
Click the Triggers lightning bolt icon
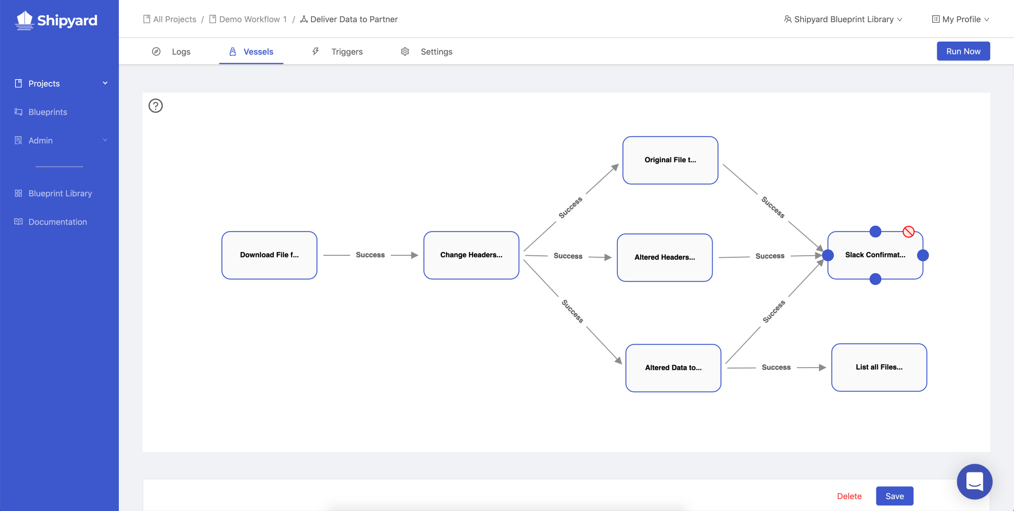(315, 51)
